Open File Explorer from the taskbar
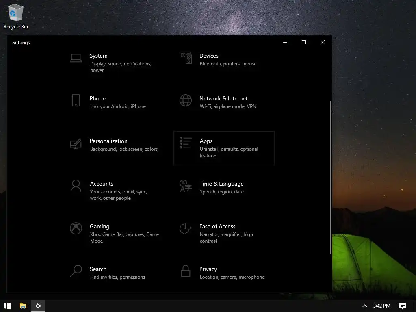This screenshot has height=312, width=416. (23, 306)
